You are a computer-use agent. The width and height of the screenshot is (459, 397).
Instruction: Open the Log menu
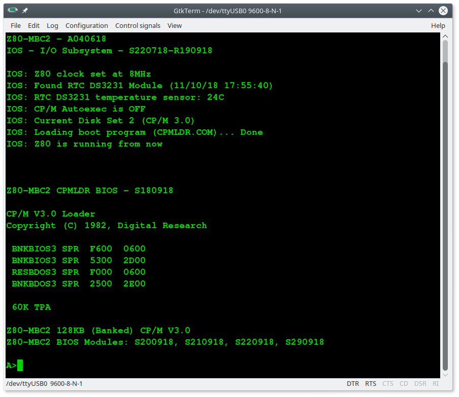(52, 26)
